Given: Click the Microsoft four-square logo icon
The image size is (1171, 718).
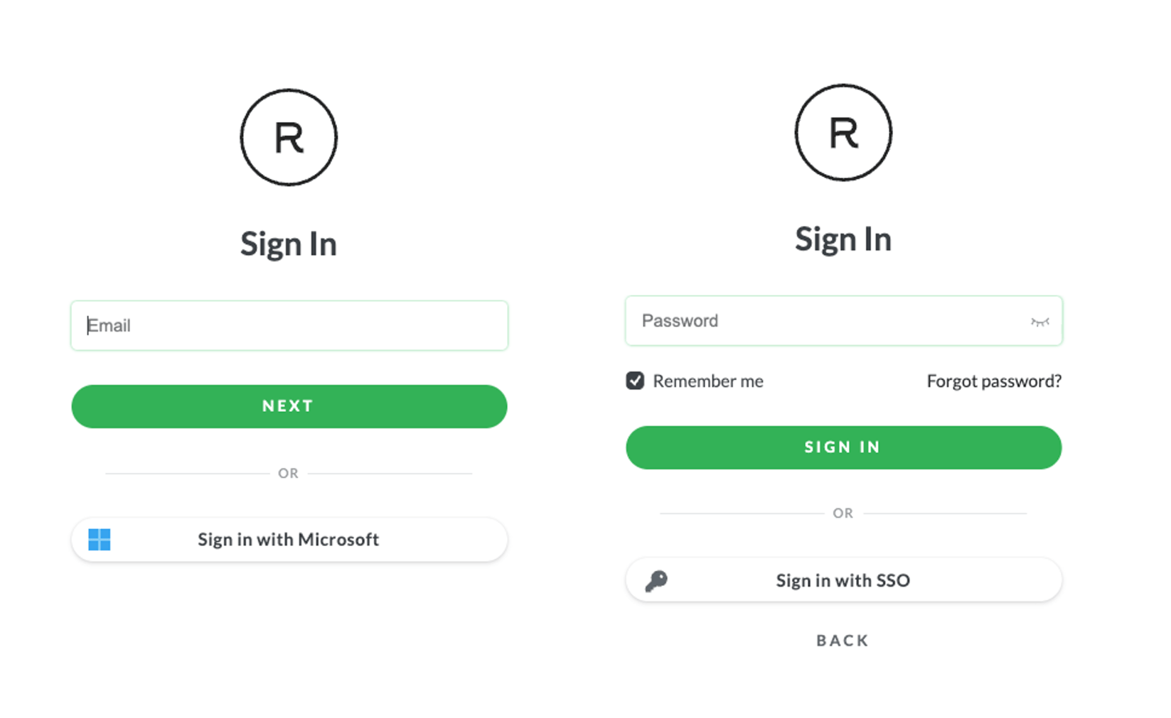Looking at the screenshot, I should coord(100,540).
